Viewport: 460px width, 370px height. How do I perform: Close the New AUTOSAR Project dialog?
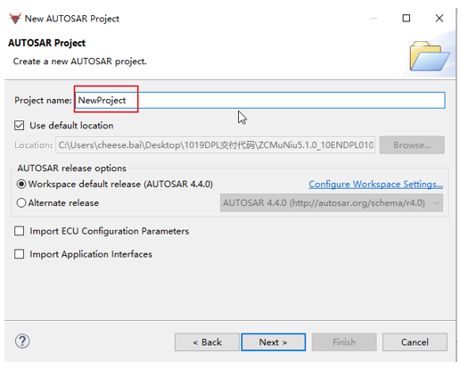pos(439,18)
